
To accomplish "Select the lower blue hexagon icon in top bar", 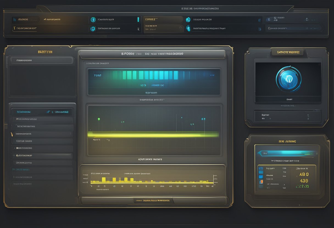I will click(x=188, y=28).
